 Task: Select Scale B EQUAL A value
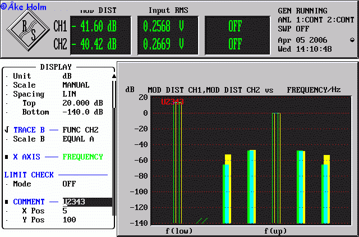[78, 139]
